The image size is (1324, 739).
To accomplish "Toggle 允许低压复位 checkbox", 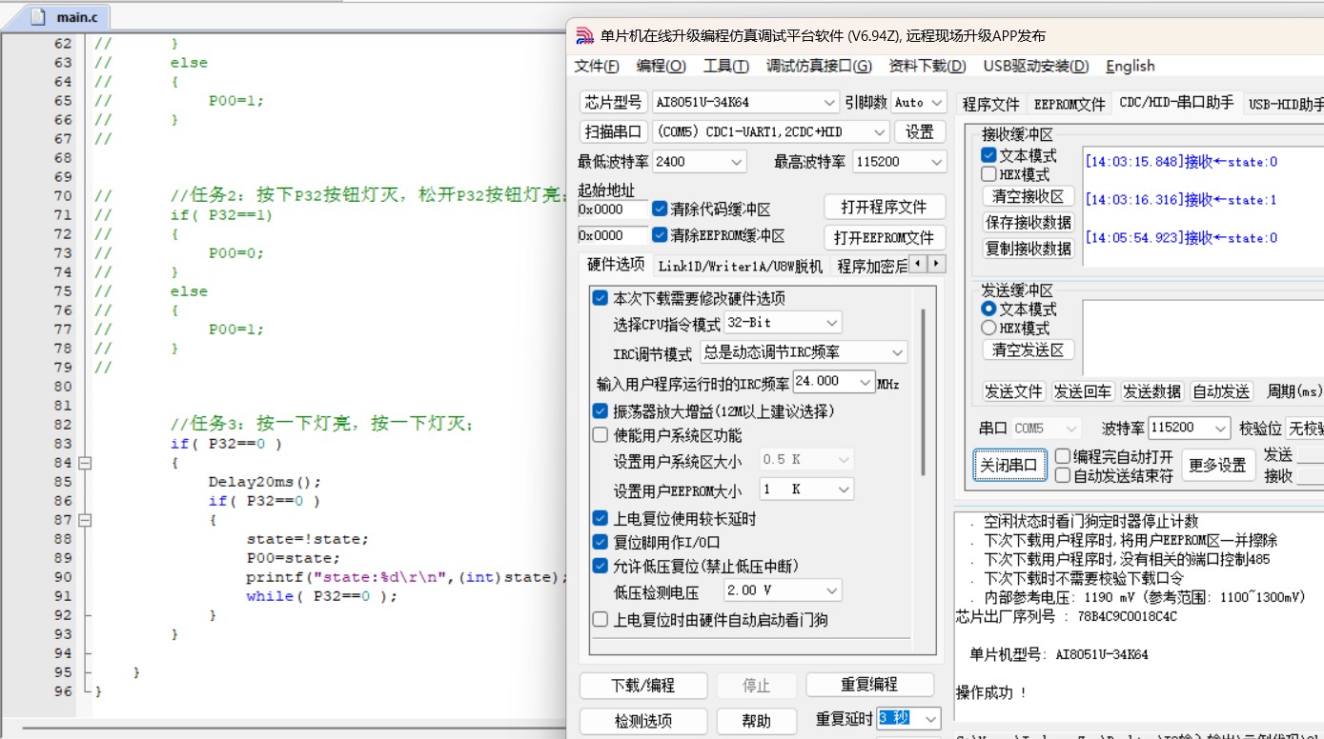I will pos(600,566).
